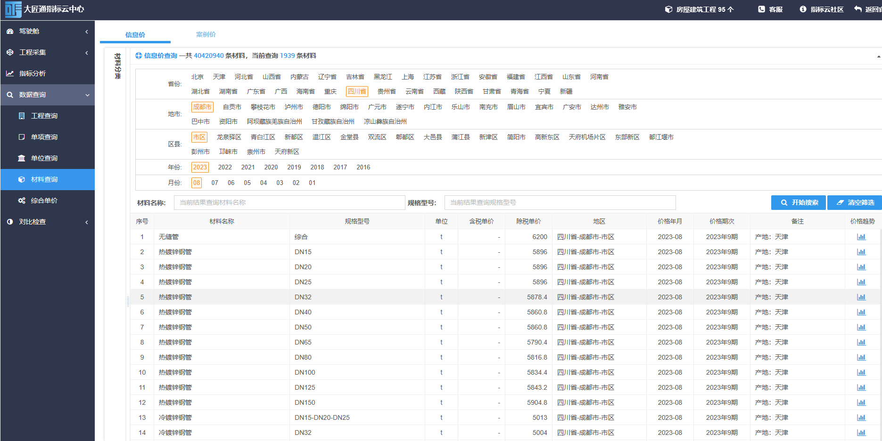Click the customer service phone icon

(761, 9)
